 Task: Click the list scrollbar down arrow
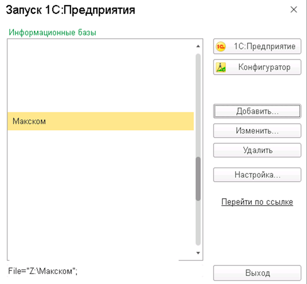(x=198, y=253)
